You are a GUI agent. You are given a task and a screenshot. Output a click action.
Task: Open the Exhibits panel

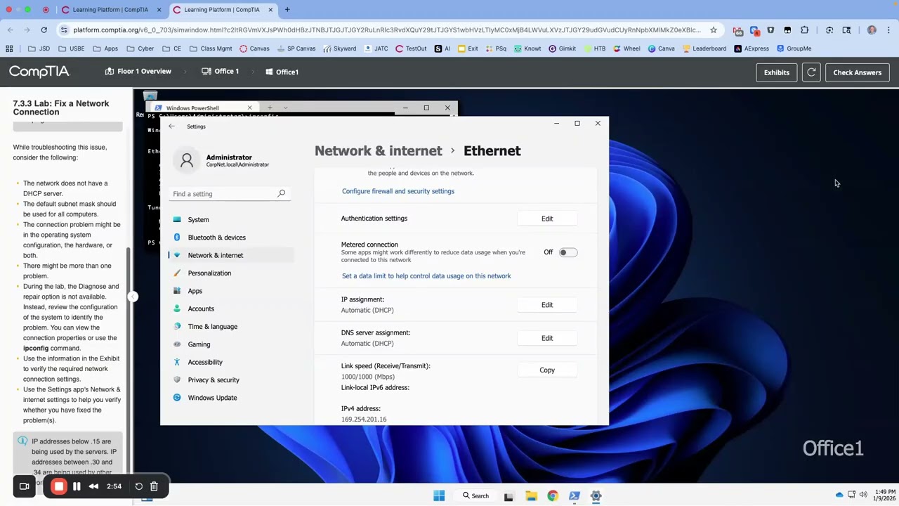tap(776, 72)
